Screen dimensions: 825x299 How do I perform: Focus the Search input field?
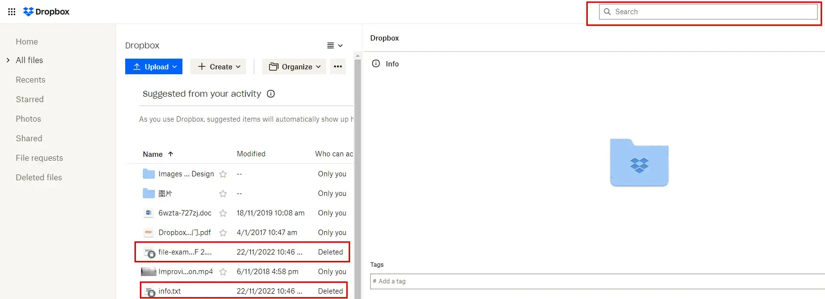click(x=708, y=12)
